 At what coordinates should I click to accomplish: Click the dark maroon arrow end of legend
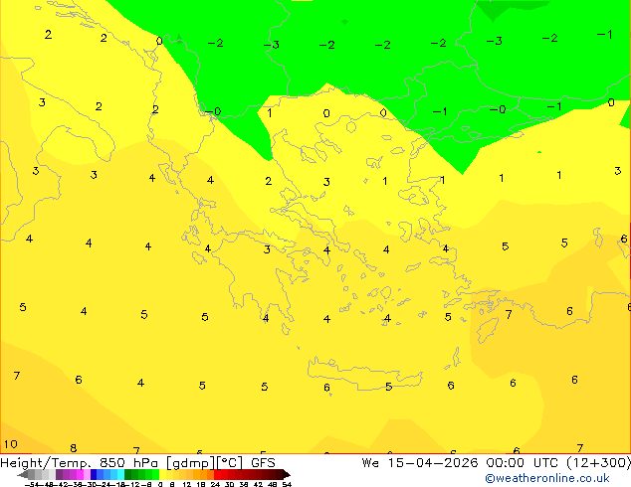click(287, 474)
